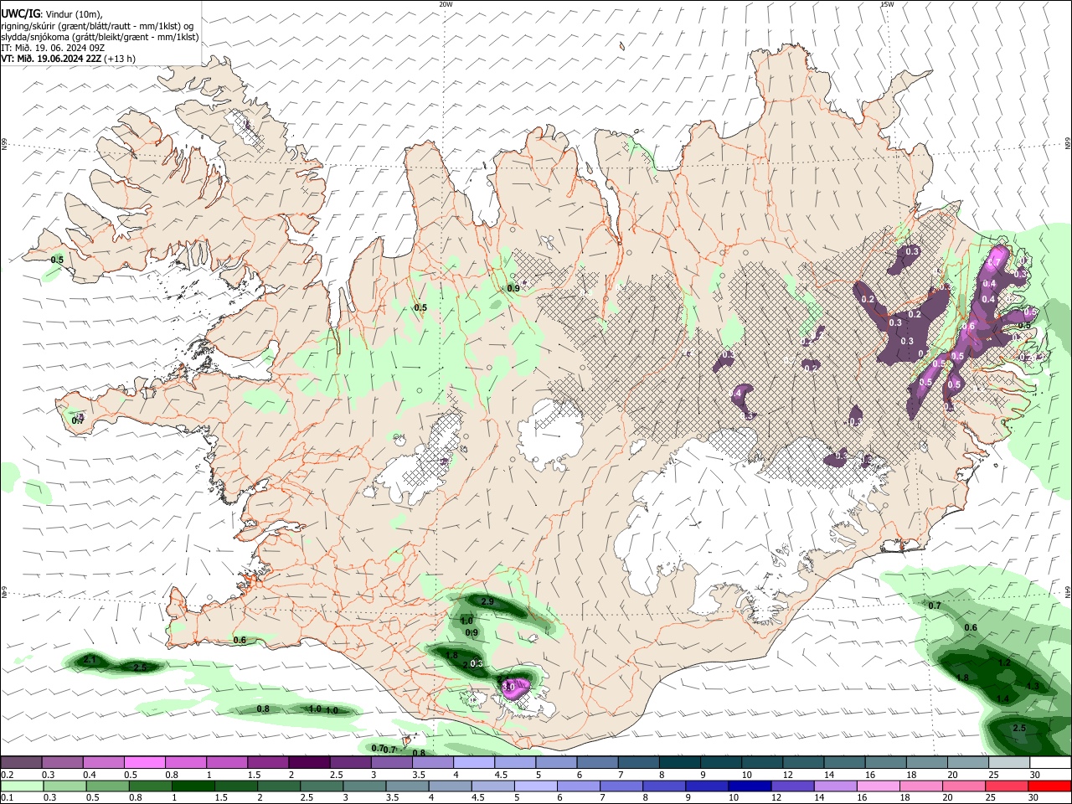Image resolution: width=1072 pixels, height=804 pixels.
Task: Click the 20W longitude label
Action: (446, 4)
